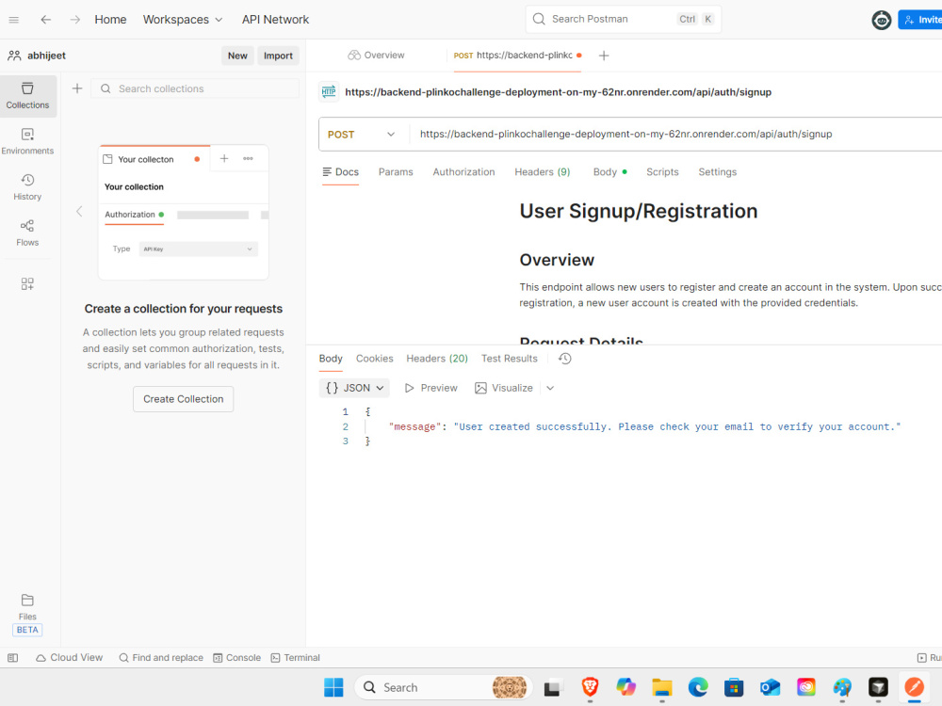Image resolution: width=942 pixels, height=706 pixels.
Task: Open Outlook from taskbar
Action: (771, 687)
